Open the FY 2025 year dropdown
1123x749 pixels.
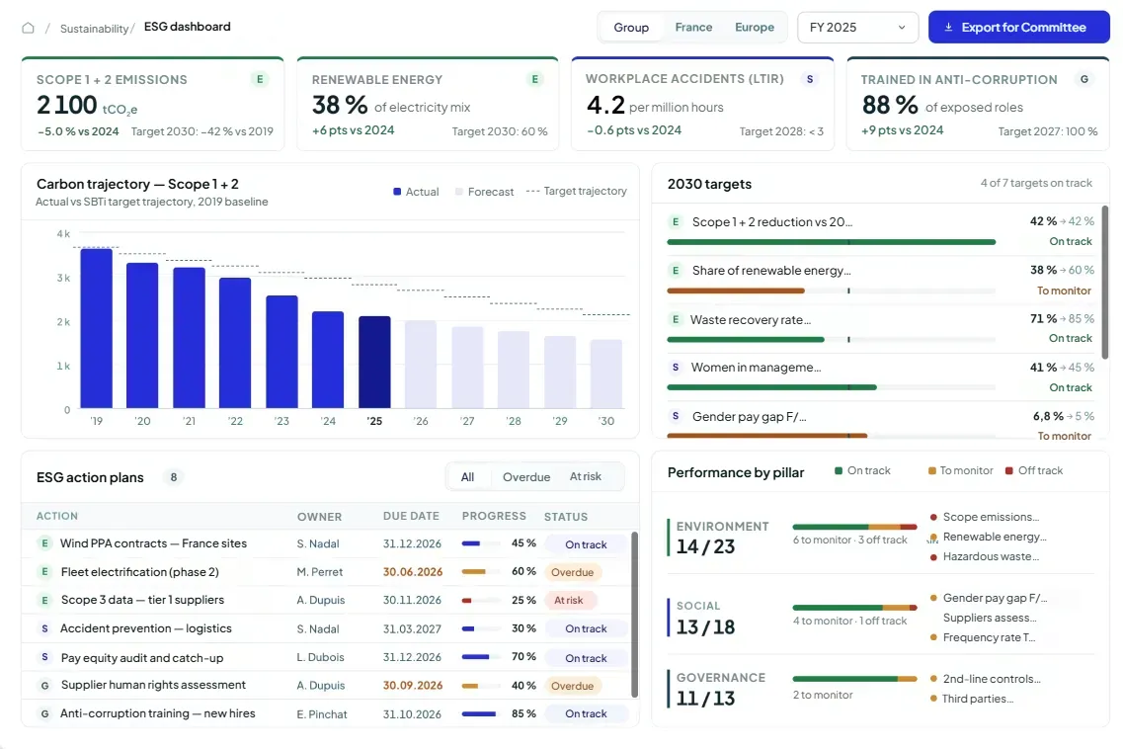pyautogui.click(x=857, y=28)
